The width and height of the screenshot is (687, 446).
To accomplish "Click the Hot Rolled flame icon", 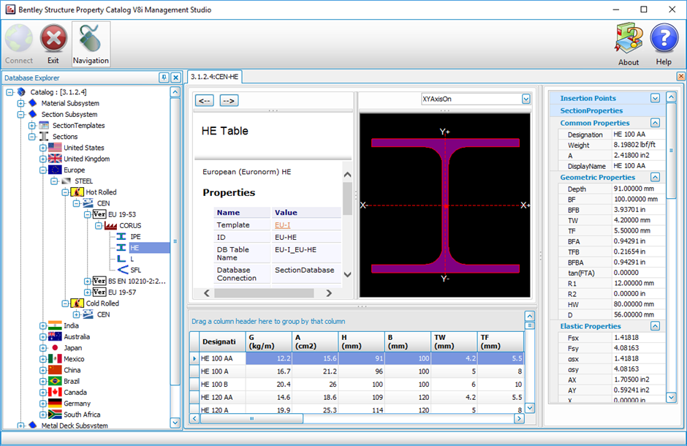I will click(x=77, y=192).
